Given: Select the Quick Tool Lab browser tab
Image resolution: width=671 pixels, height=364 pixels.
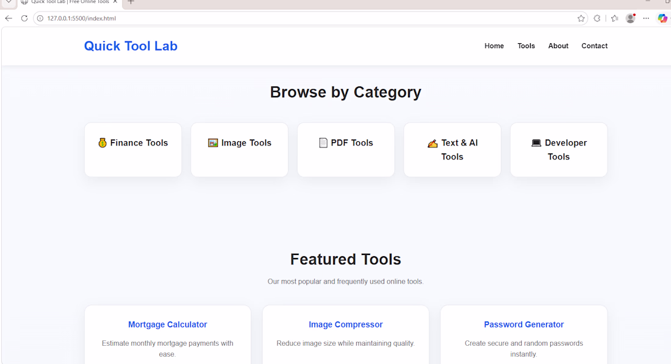Looking at the screenshot, I should click(x=70, y=2).
